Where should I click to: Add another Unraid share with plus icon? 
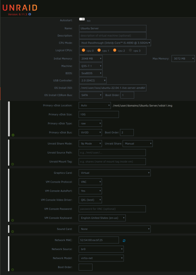[x=12, y=164]
